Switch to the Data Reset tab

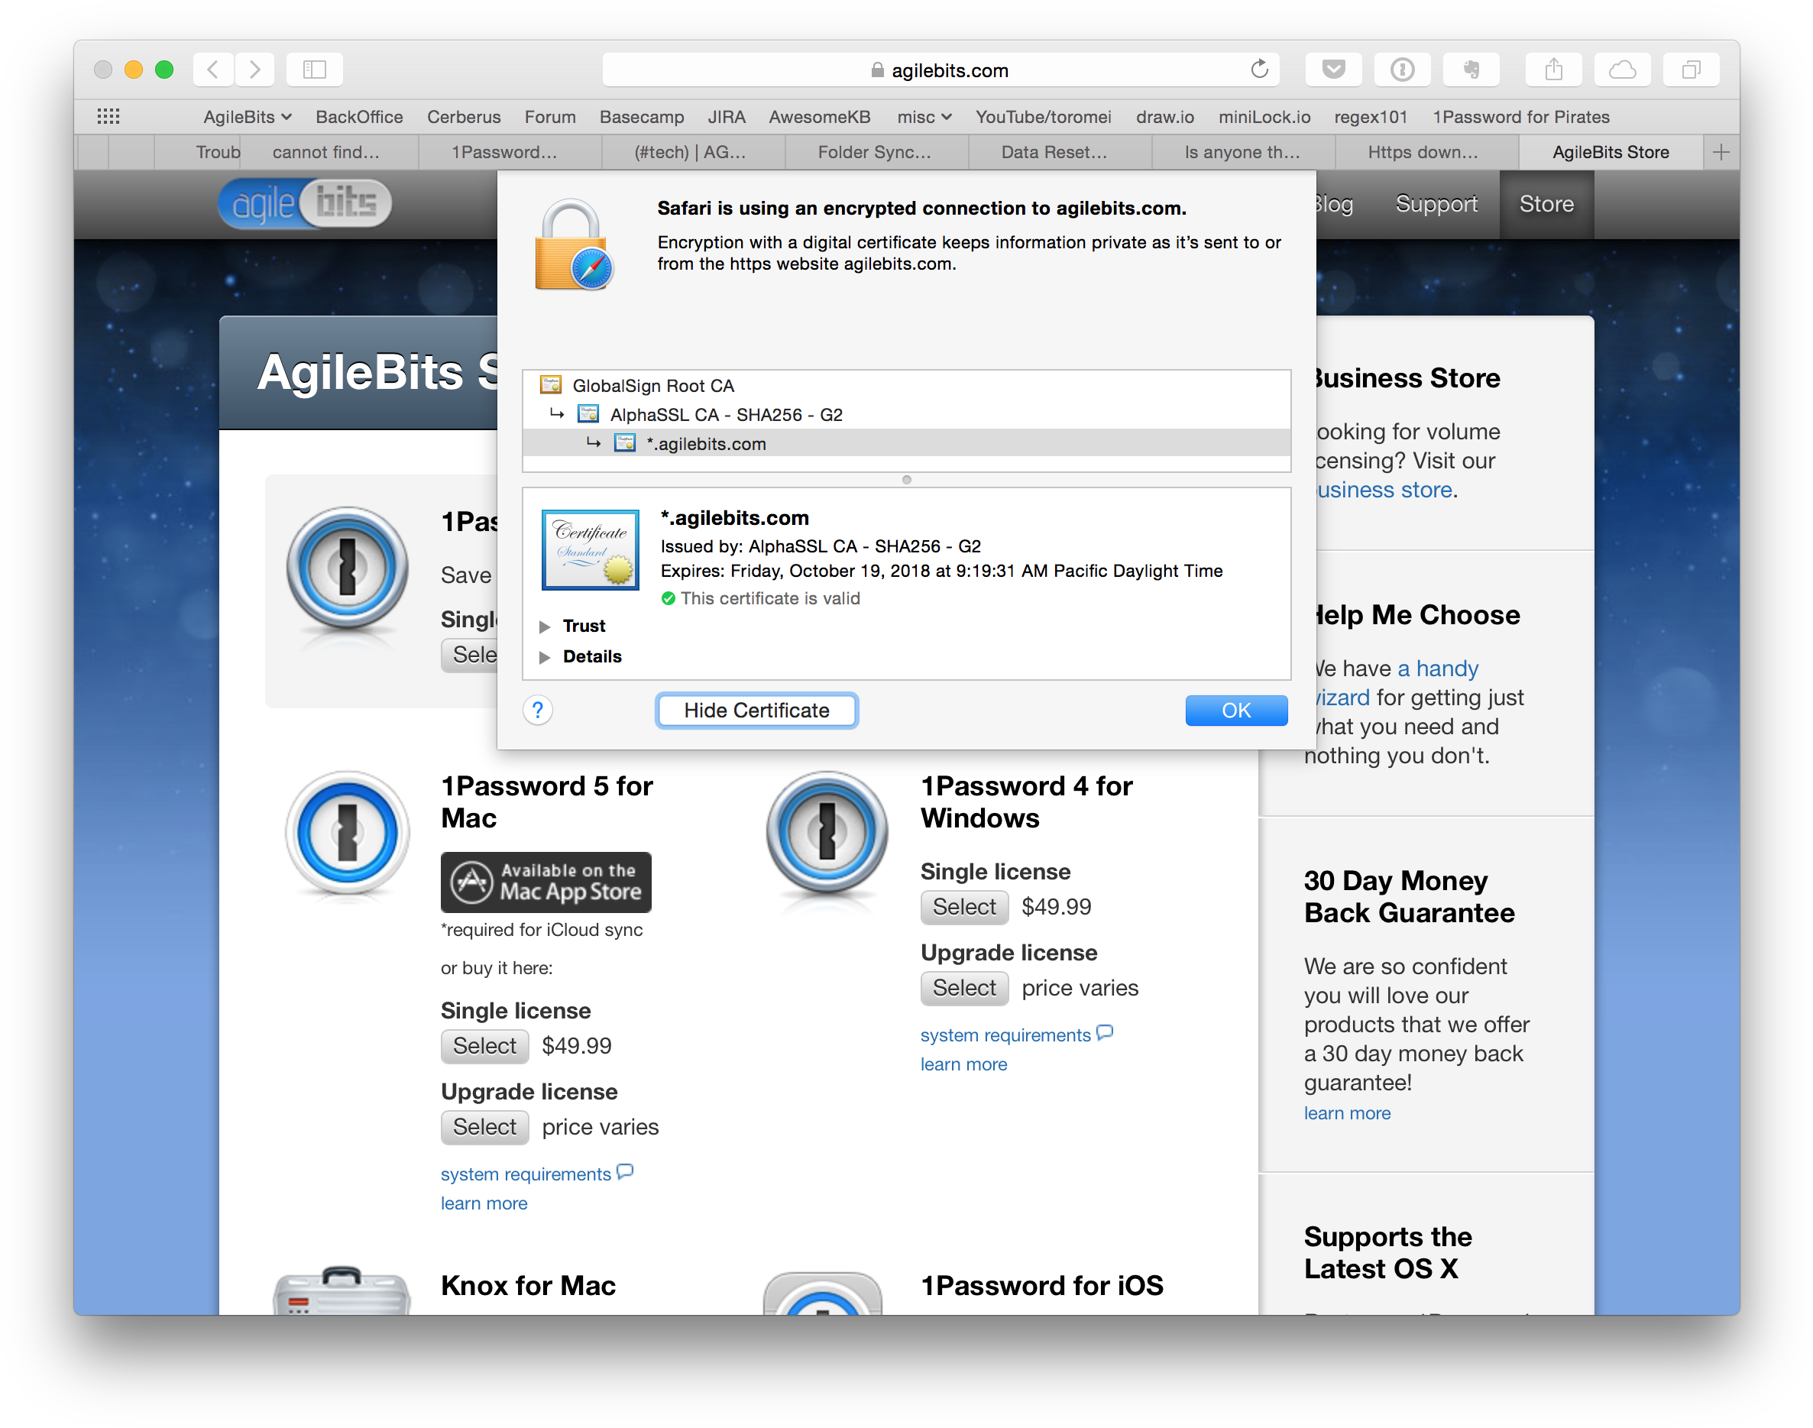point(1054,152)
